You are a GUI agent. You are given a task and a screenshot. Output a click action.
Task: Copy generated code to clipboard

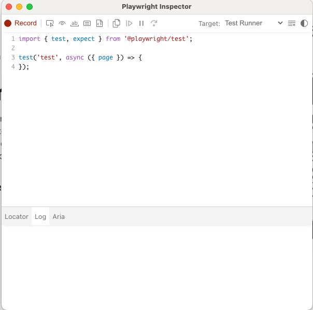click(x=117, y=23)
